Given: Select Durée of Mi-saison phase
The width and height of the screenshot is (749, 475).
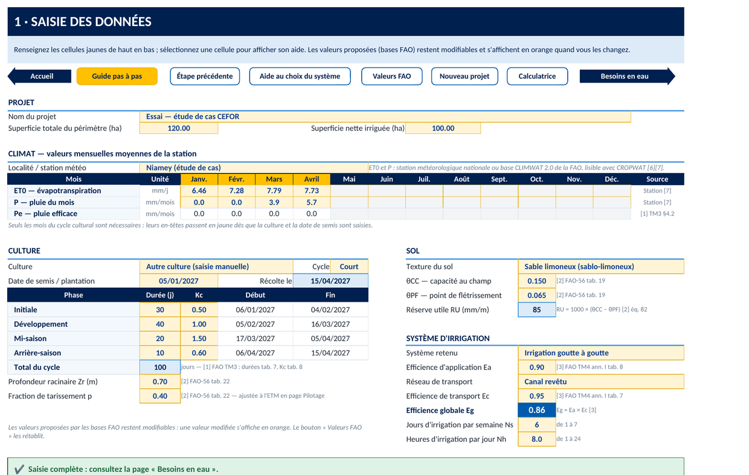Looking at the screenshot, I should (160, 339).
